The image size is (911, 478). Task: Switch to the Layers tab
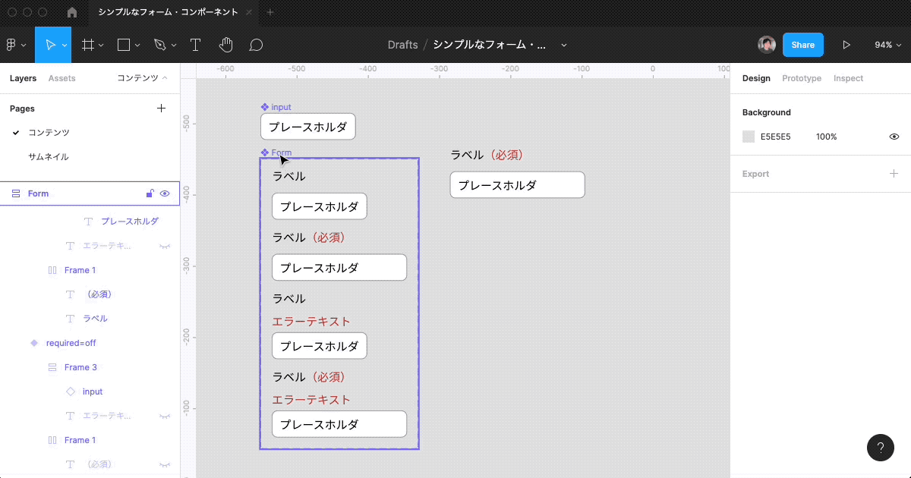tap(23, 78)
